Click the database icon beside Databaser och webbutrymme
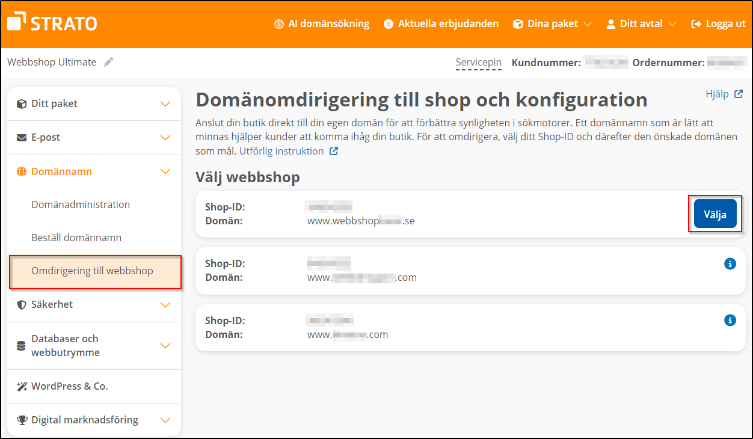This screenshot has height=439, width=753. [x=21, y=345]
